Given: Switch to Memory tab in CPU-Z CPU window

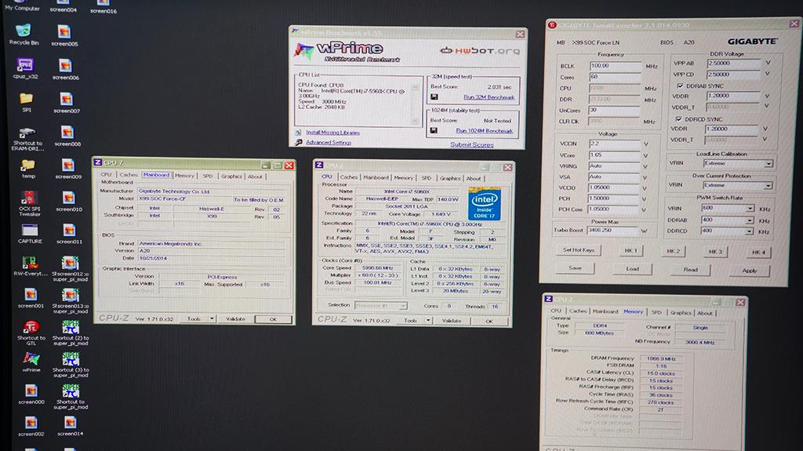Looking at the screenshot, I should [404, 178].
